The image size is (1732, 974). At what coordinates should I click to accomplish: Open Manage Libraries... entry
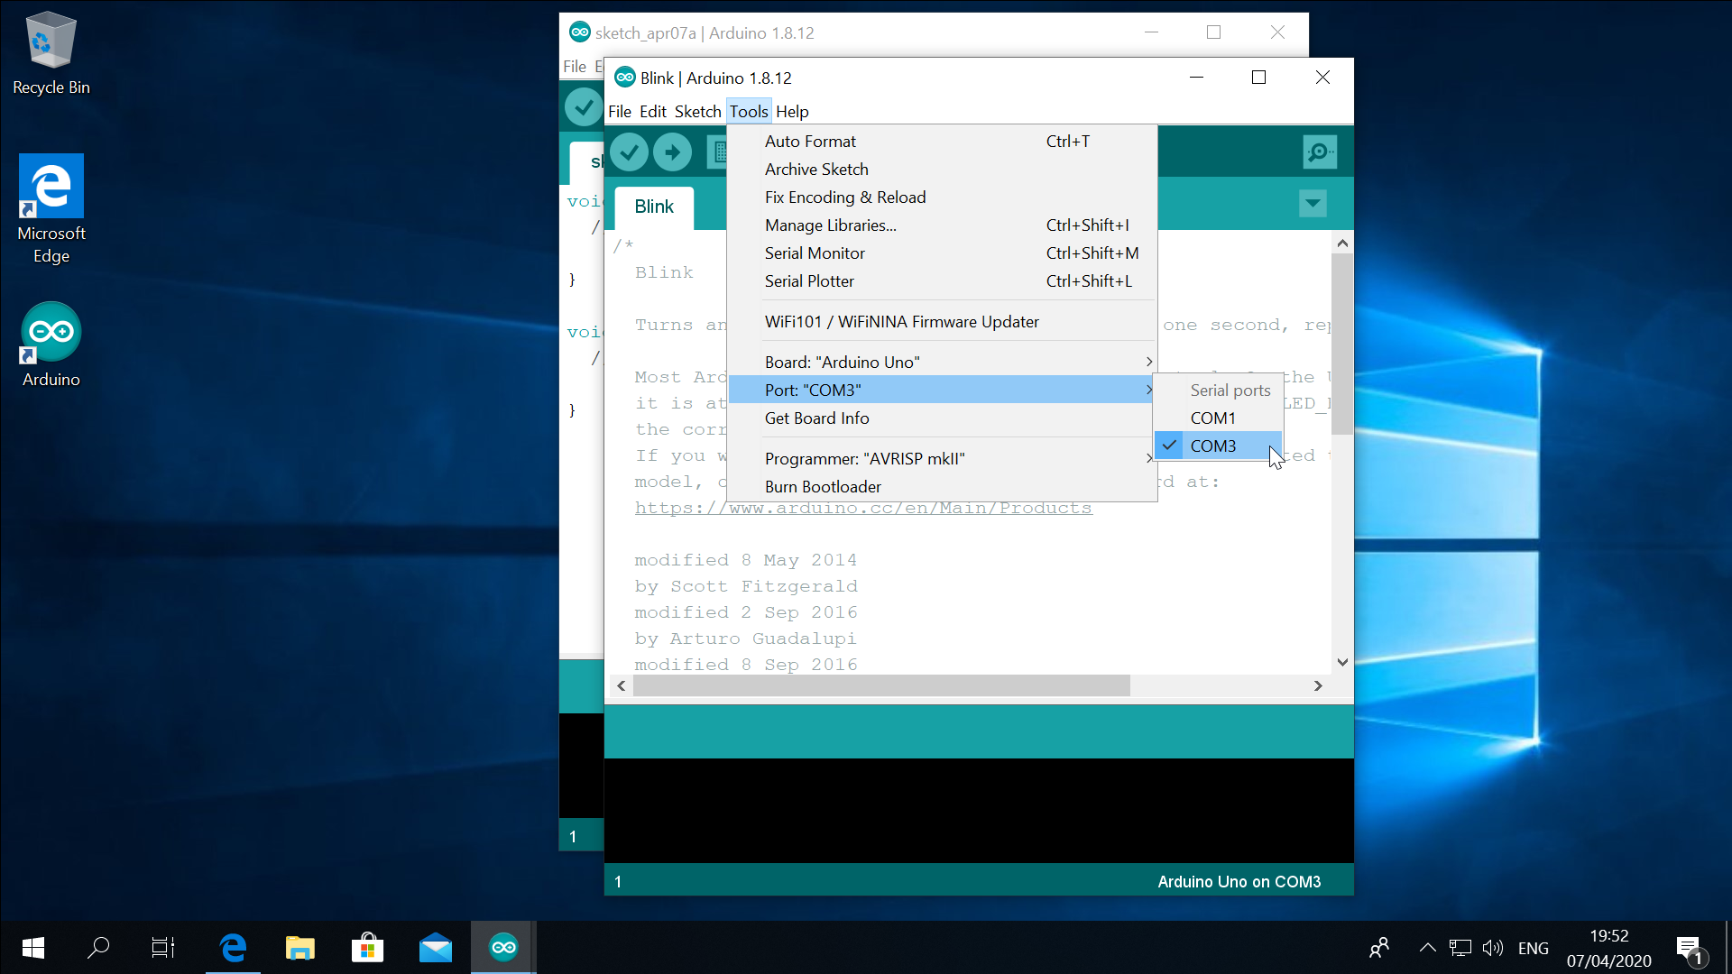[942, 225]
